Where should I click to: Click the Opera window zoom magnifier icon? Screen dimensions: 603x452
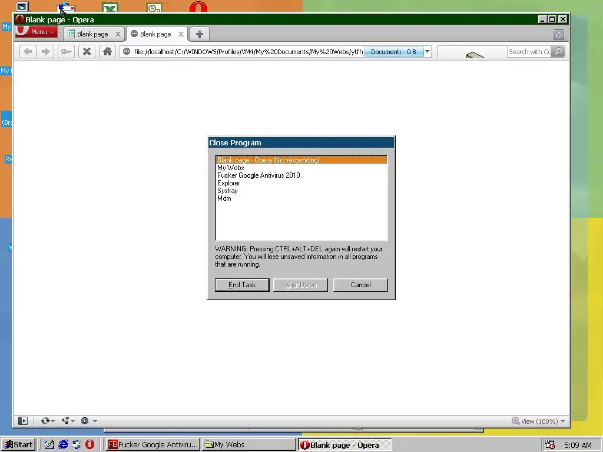(515, 421)
